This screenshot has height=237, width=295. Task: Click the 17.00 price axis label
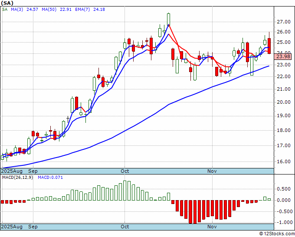(284, 145)
